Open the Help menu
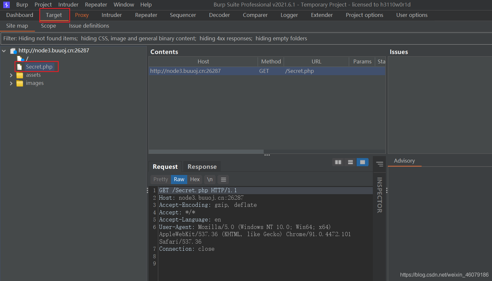Image resolution: width=492 pixels, height=281 pixels. point(146,5)
